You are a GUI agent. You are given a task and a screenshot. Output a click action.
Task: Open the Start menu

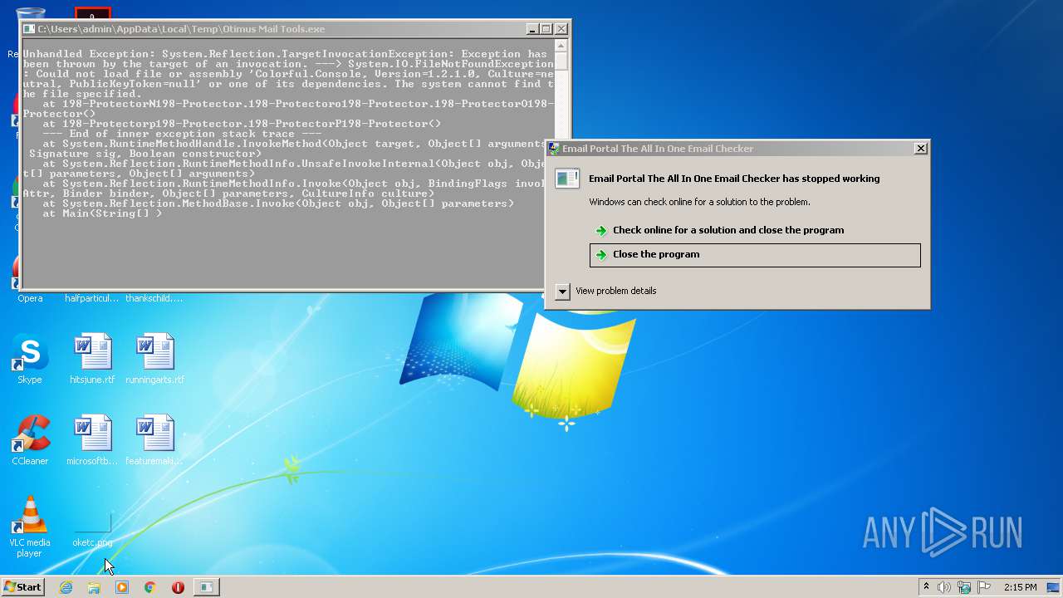pos(22,586)
